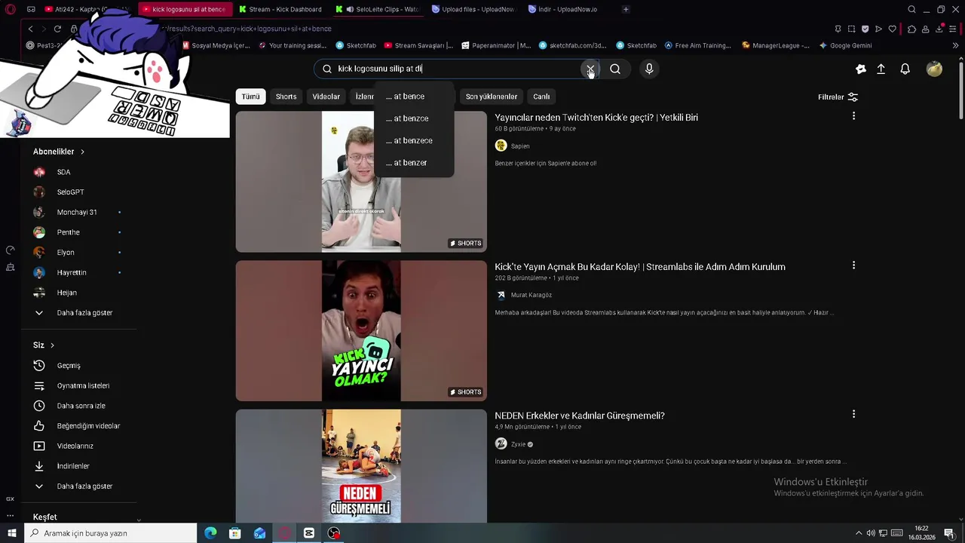Screen dimensions: 965x543
Task: Open the Filtreler filter button
Action: [x=838, y=97]
